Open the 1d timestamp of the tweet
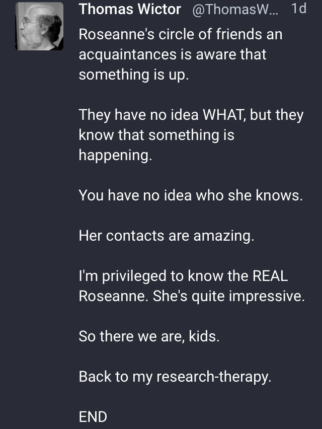 coord(299,9)
